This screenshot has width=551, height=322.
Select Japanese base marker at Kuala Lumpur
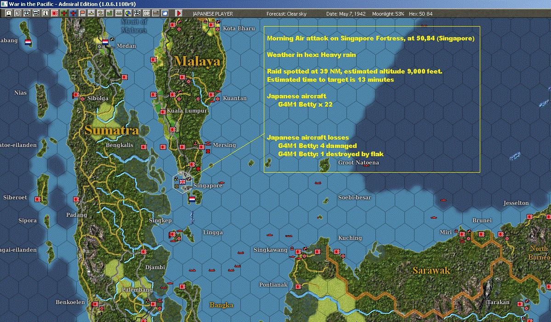tap(163, 112)
